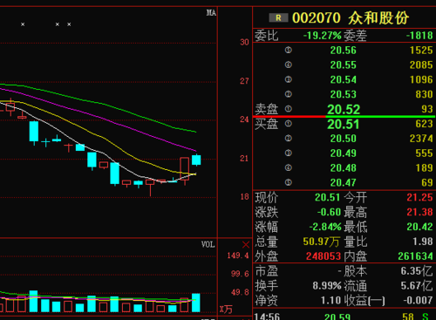This screenshot has height=320, width=436.
Task: Click the rightmost cyan volume bar
Action: point(196,303)
